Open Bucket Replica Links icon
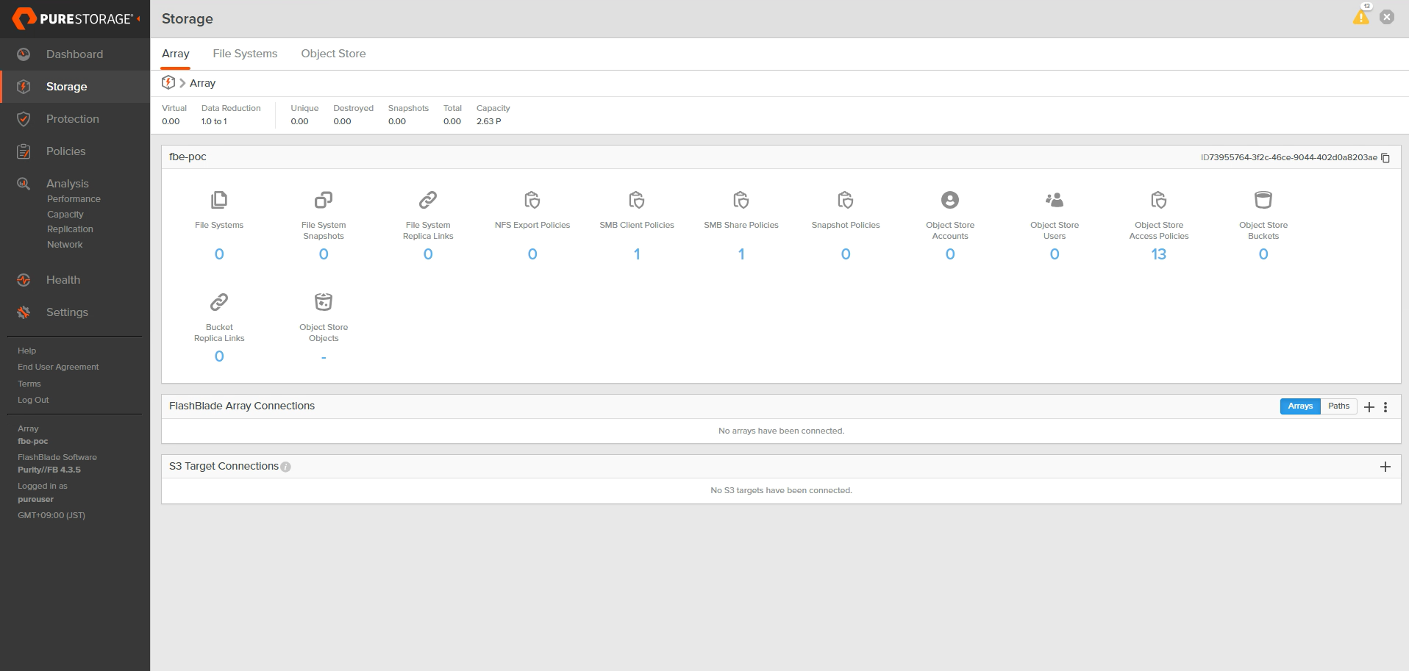Image resolution: width=1409 pixels, height=671 pixels. pos(219,302)
